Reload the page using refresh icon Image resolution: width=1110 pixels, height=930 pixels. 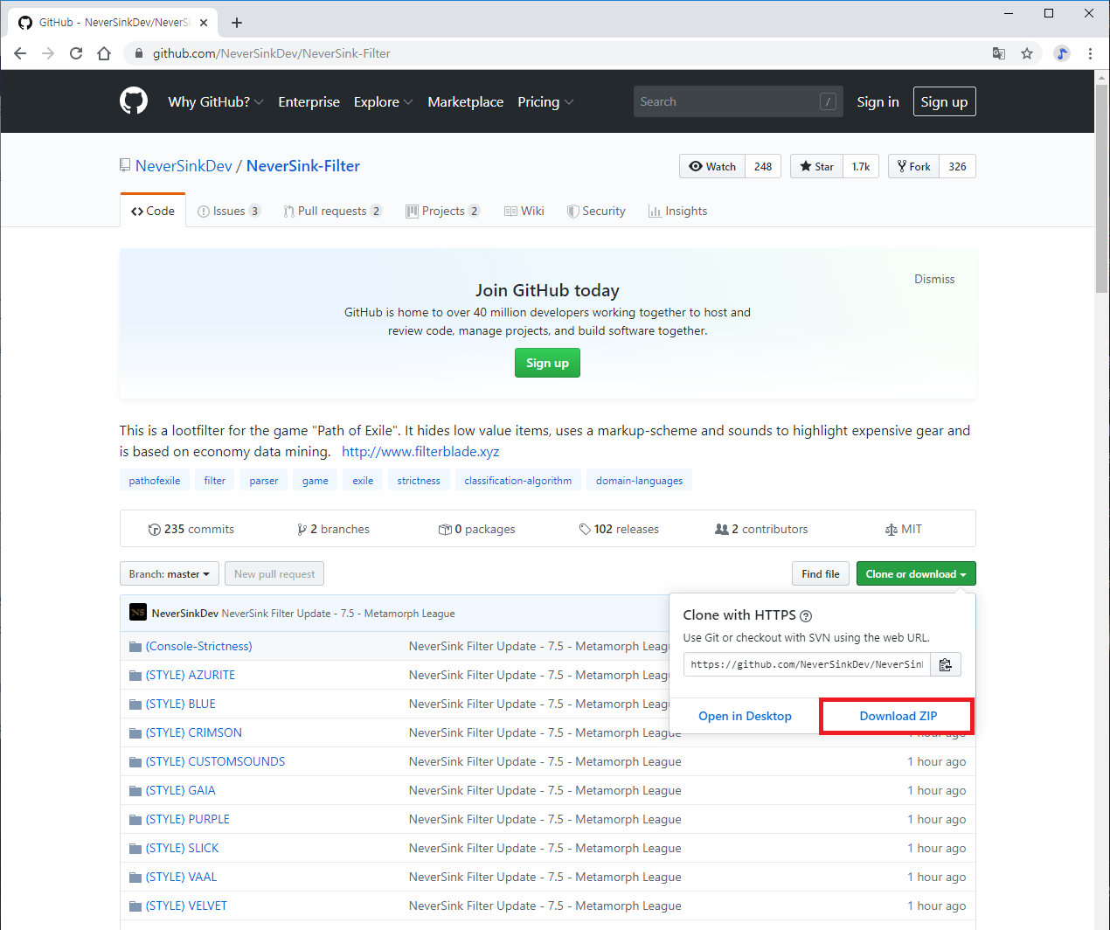tap(76, 53)
